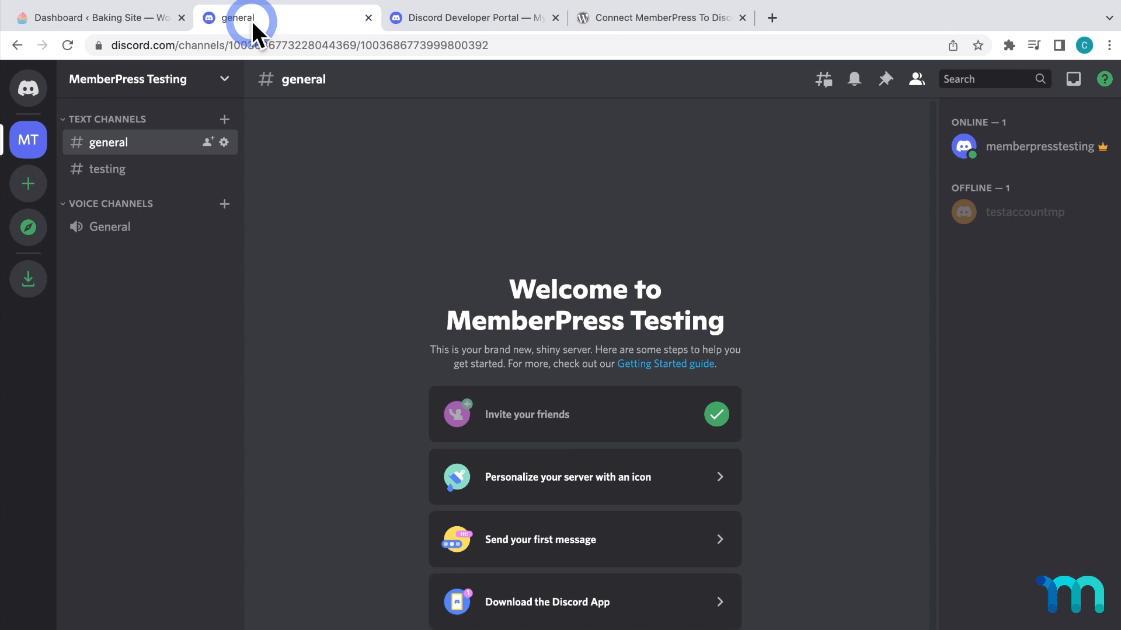Click the Getting Started guide link
1121x630 pixels.
pyautogui.click(x=665, y=363)
